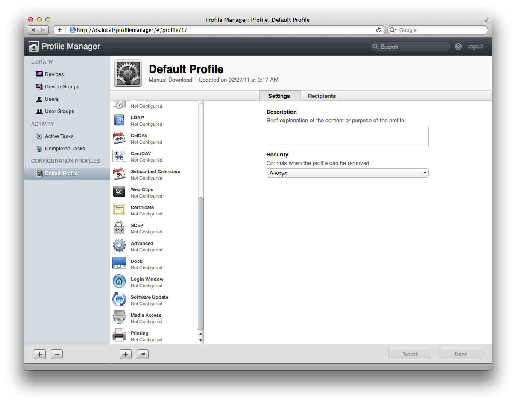Add a payload using the plus button
The image size is (516, 404).
click(x=126, y=354)
